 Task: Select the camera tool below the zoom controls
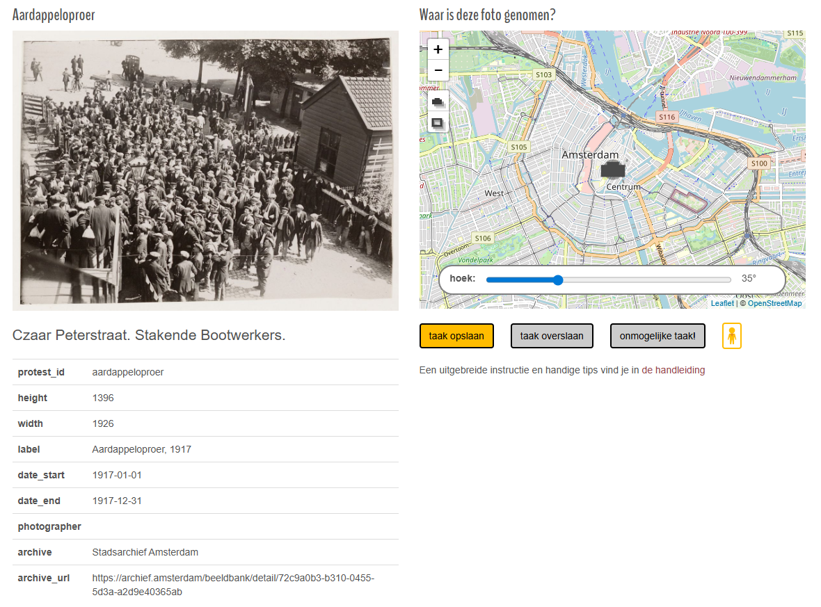438,101
